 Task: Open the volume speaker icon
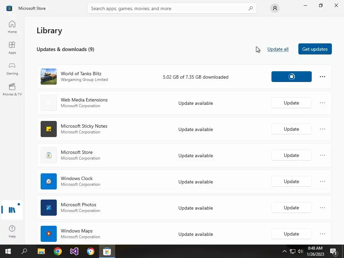tap(300, 251)
